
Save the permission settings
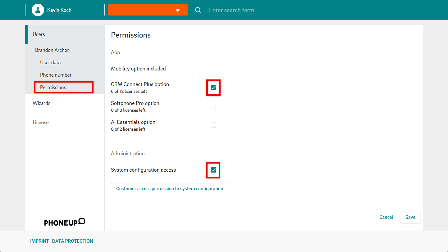(410, 217)
